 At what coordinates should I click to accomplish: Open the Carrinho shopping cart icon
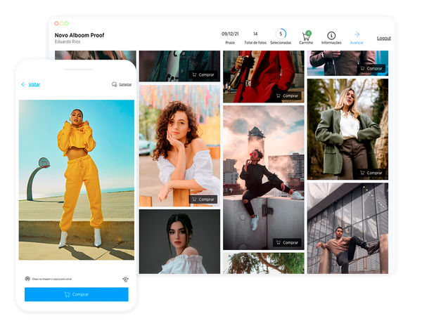[306, 35]
